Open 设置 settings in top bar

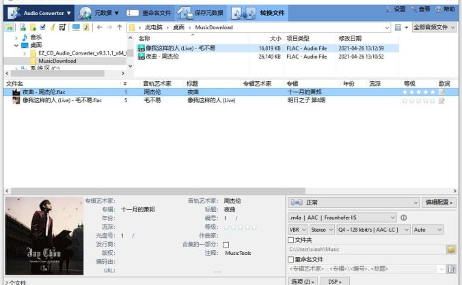click(x=396, y=9)
